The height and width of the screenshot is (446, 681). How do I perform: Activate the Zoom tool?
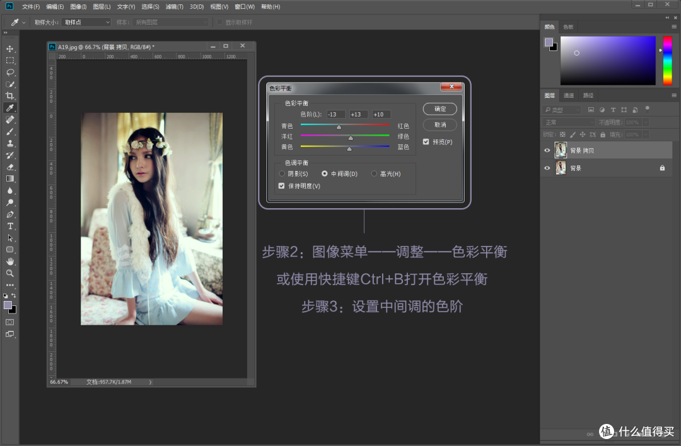pyautogui.click(x=9, y=273)
